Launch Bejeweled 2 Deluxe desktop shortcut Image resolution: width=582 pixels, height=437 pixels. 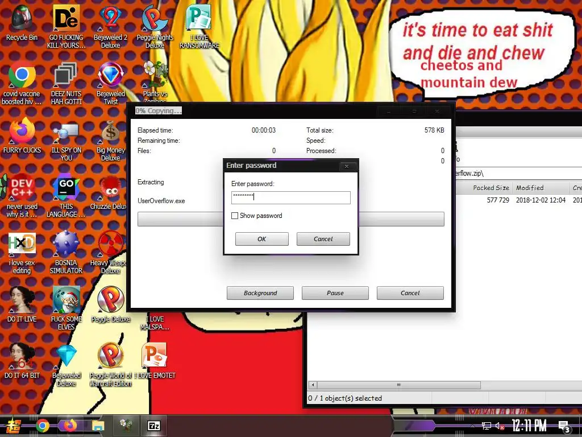click(x=111, y=25)
